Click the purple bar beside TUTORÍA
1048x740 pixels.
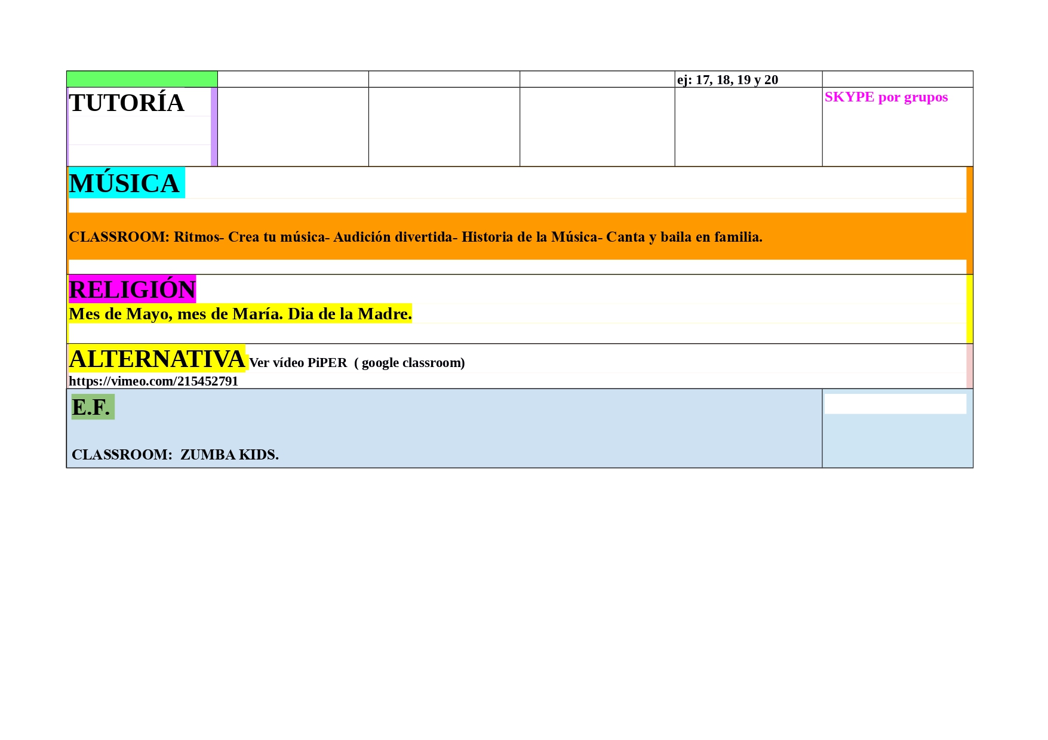[x=214, y=127]
